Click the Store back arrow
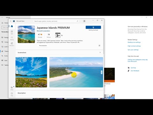Viewport: 153px width, 115px height. point(11,21)
